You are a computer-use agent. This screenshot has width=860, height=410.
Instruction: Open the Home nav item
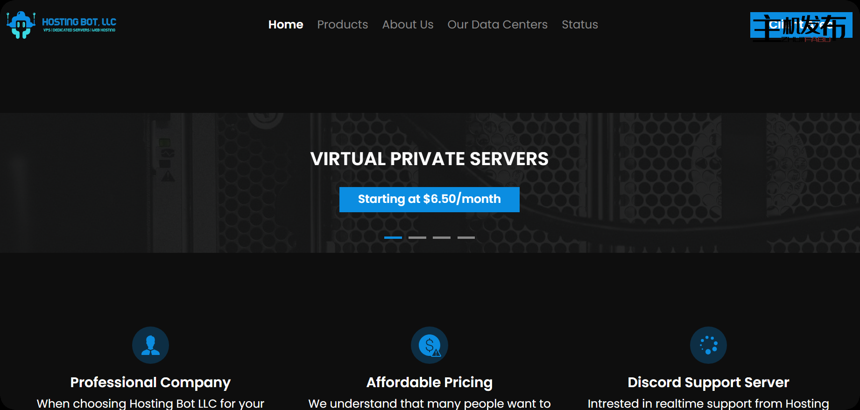click(286, 25)
